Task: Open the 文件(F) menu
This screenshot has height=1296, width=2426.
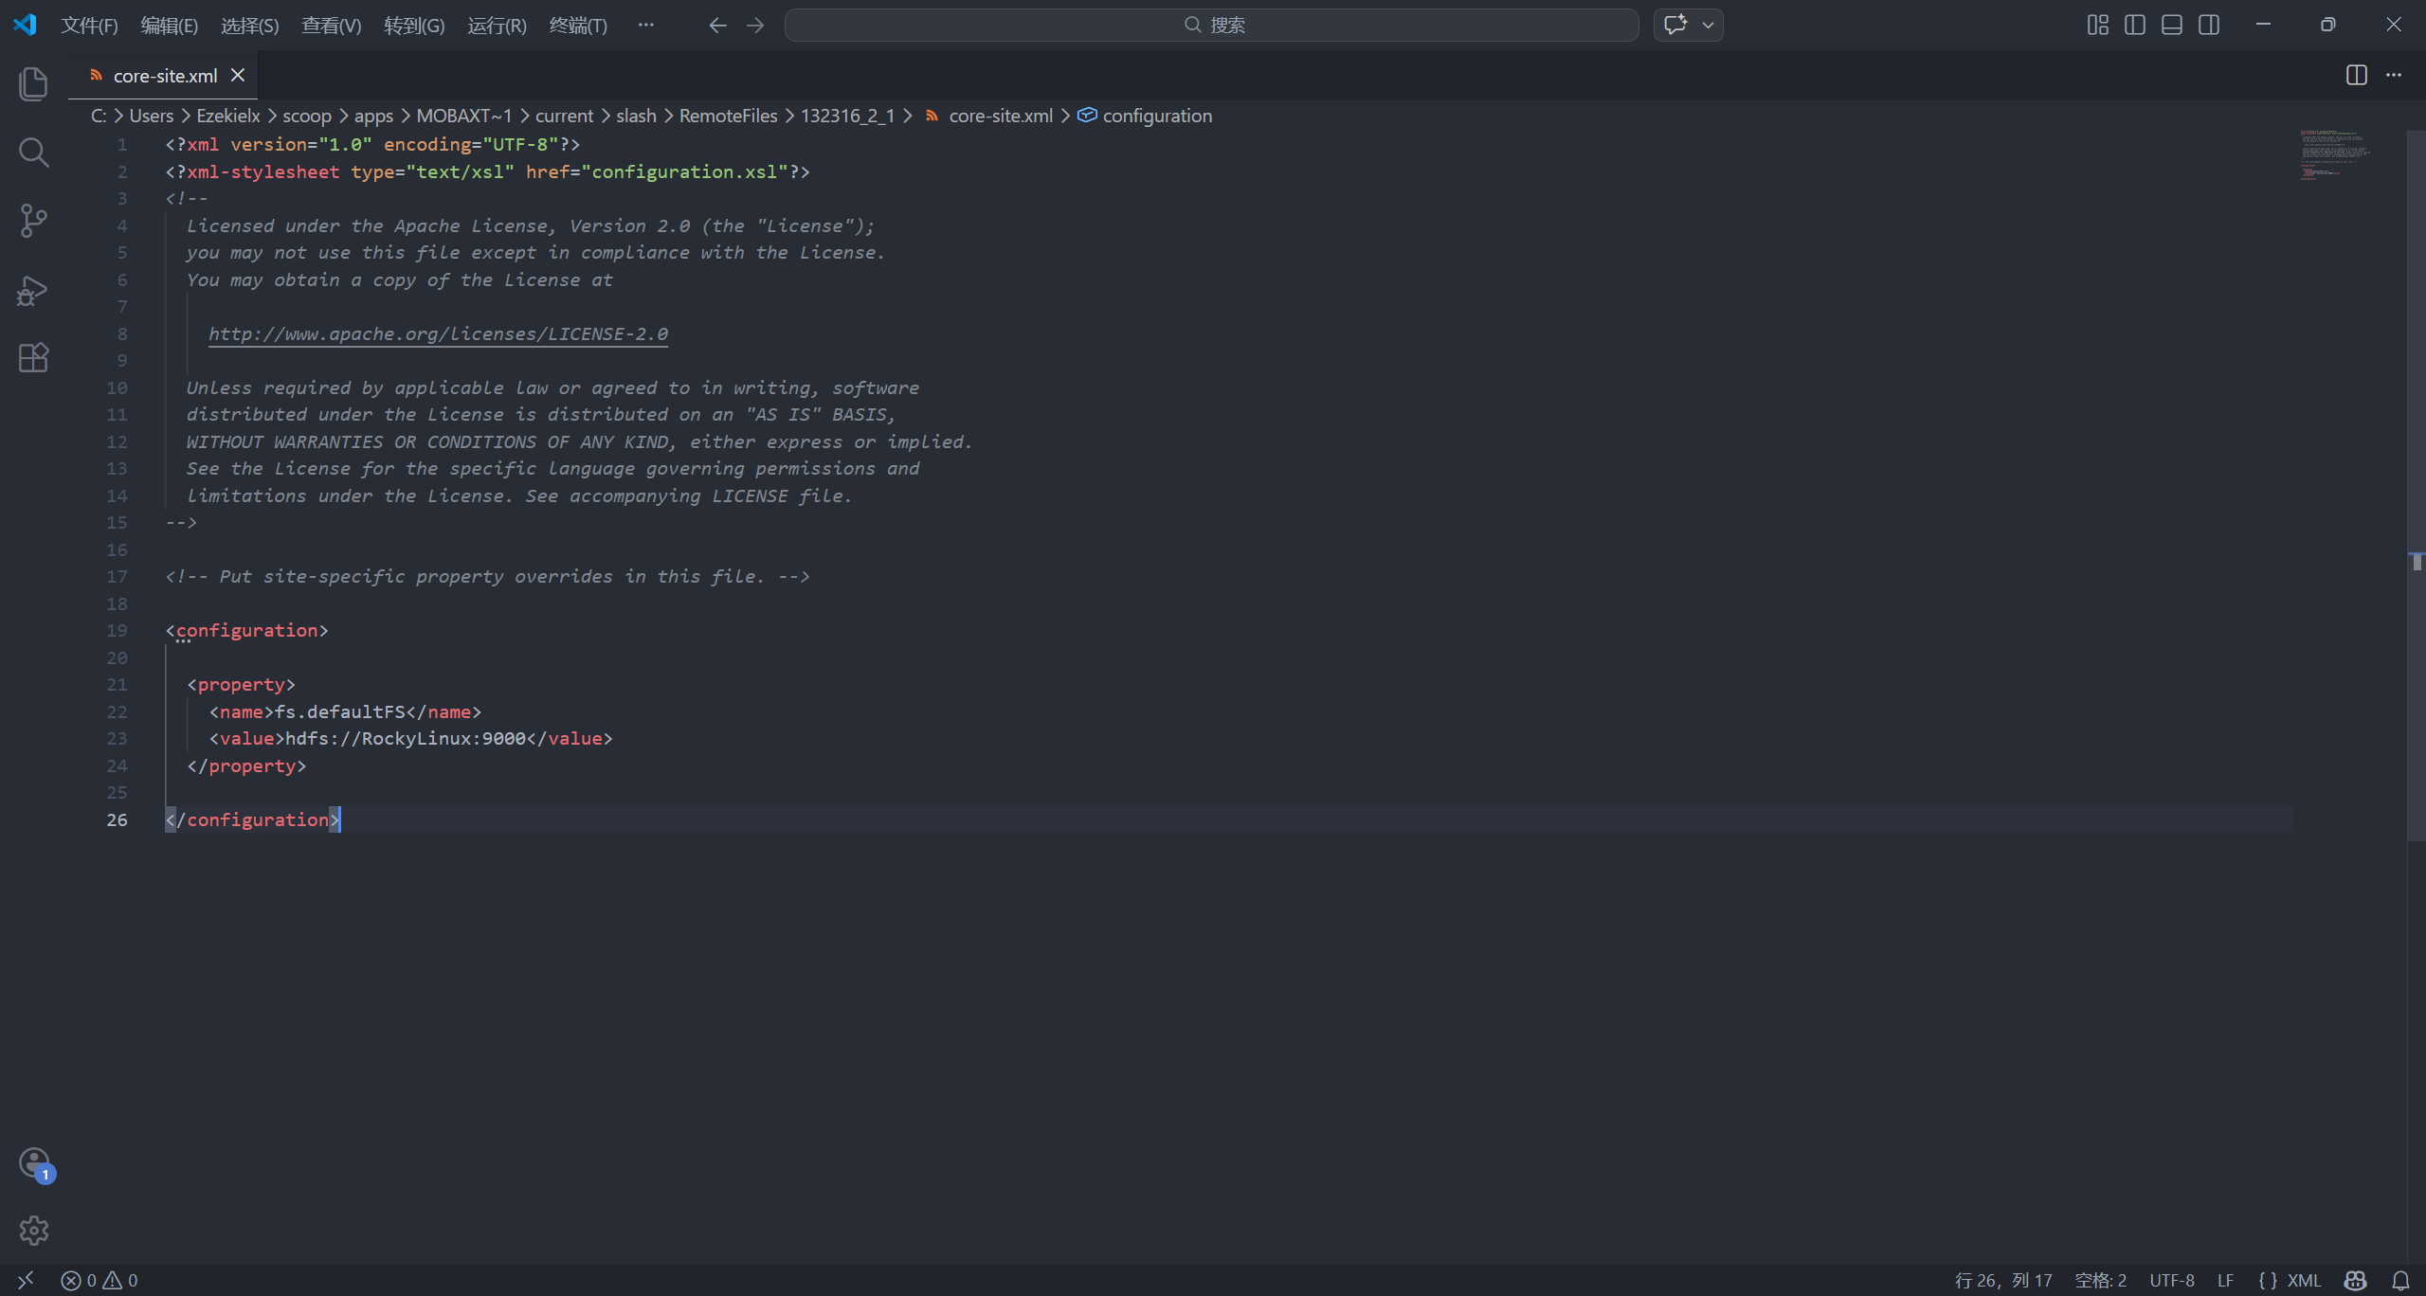Action: (x=89, y=26)
